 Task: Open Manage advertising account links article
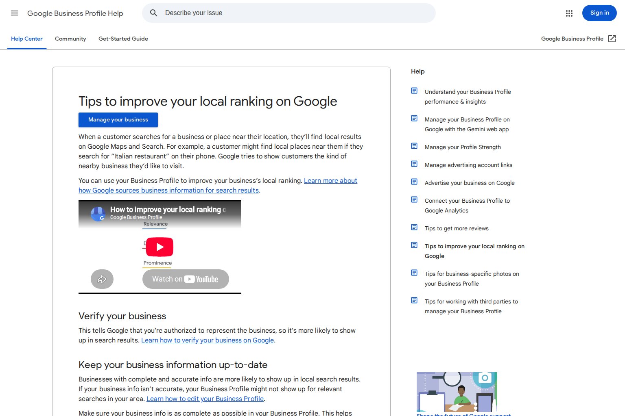click(468, 165)
